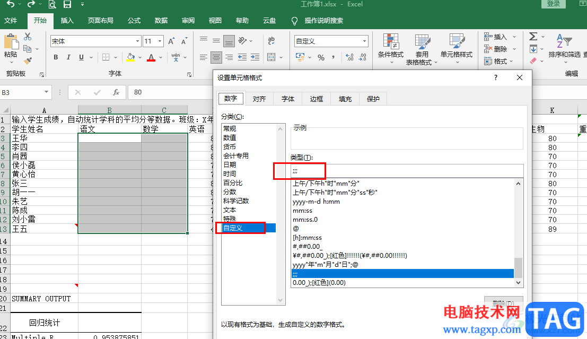Select 自定义 in the category list
The image size is (587, 339).
click(249, 228)
